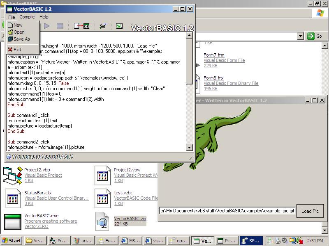329x246 pixels.
Task: Select Save As in the File menu
Action: click(21, 39)
